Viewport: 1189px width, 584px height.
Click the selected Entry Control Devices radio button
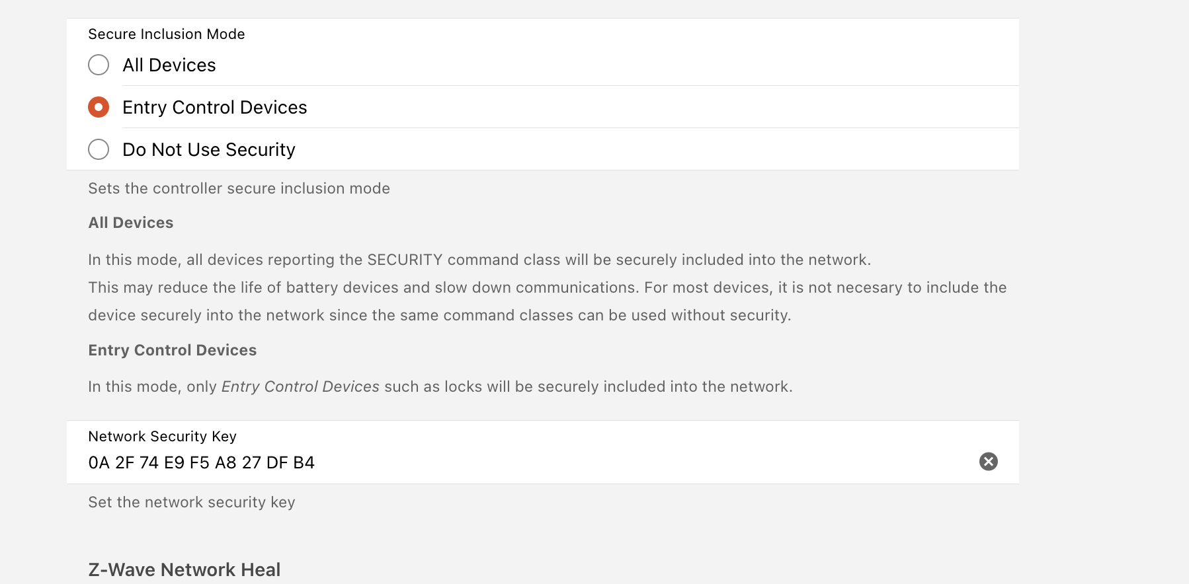click(99, 107)
